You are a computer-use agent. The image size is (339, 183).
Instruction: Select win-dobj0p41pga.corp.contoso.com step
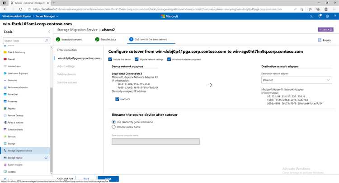coord(80,58)
